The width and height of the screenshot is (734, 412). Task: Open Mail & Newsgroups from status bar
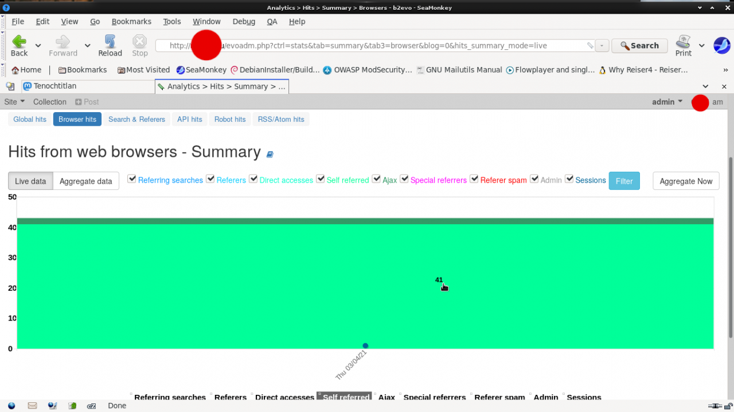pos(32,406)
